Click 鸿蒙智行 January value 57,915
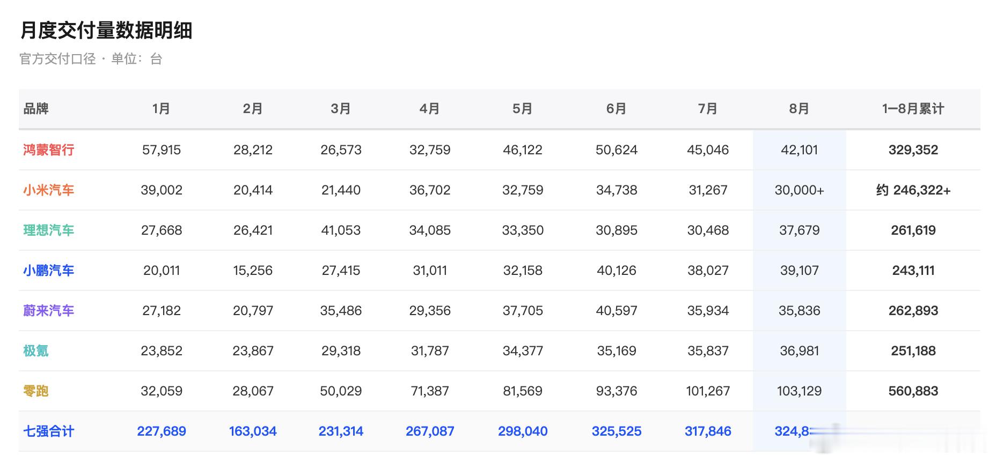 click(162, 150)
